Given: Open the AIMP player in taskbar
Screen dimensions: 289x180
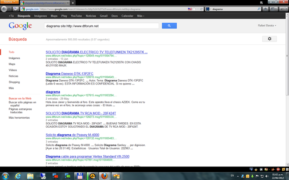Looking at the screenshot, I should [92, 176].
